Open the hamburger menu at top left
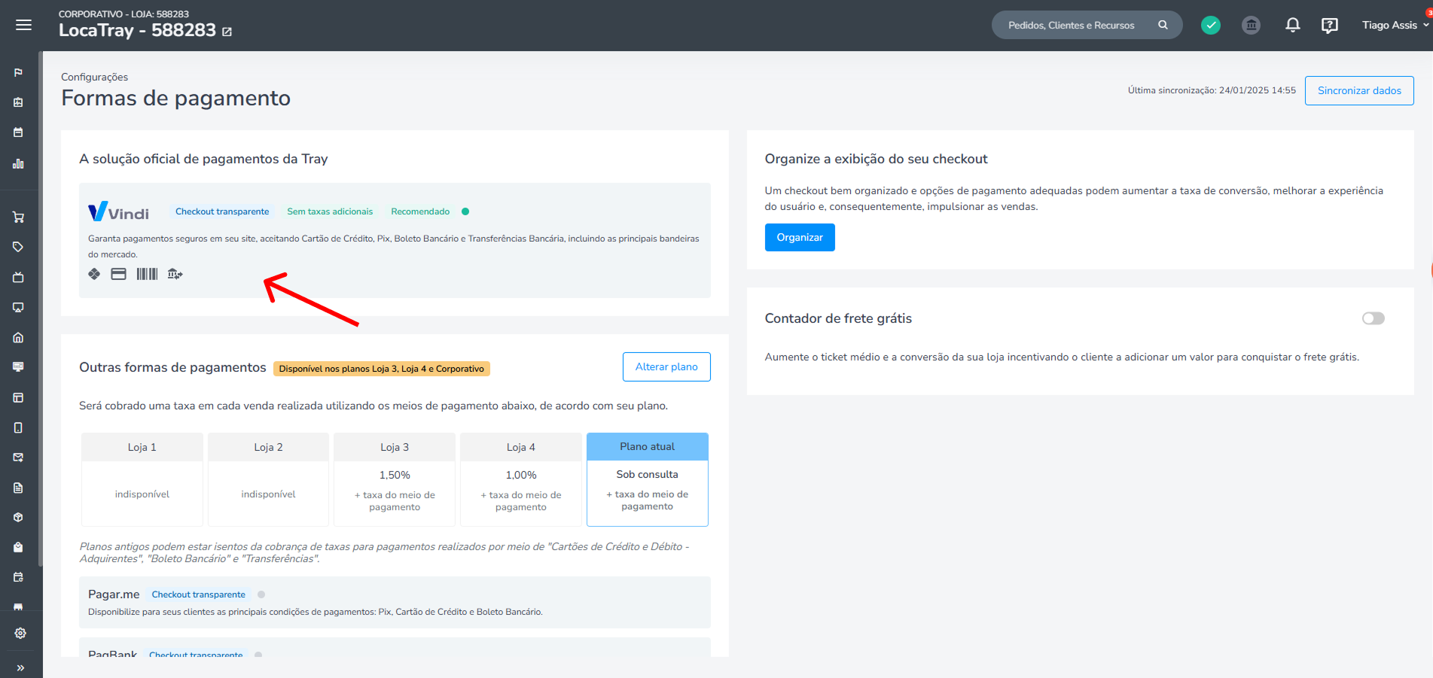1433x678 pixels. [x=23, y=25]
